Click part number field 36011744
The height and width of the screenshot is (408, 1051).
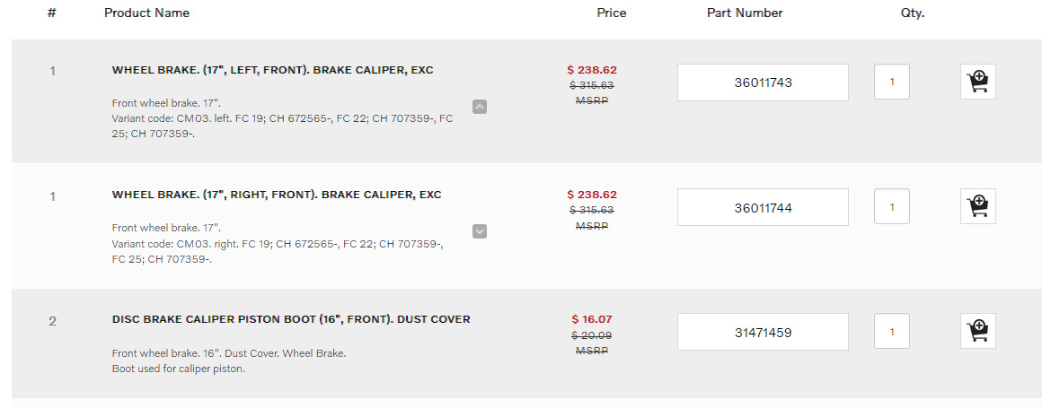[763, 207]
